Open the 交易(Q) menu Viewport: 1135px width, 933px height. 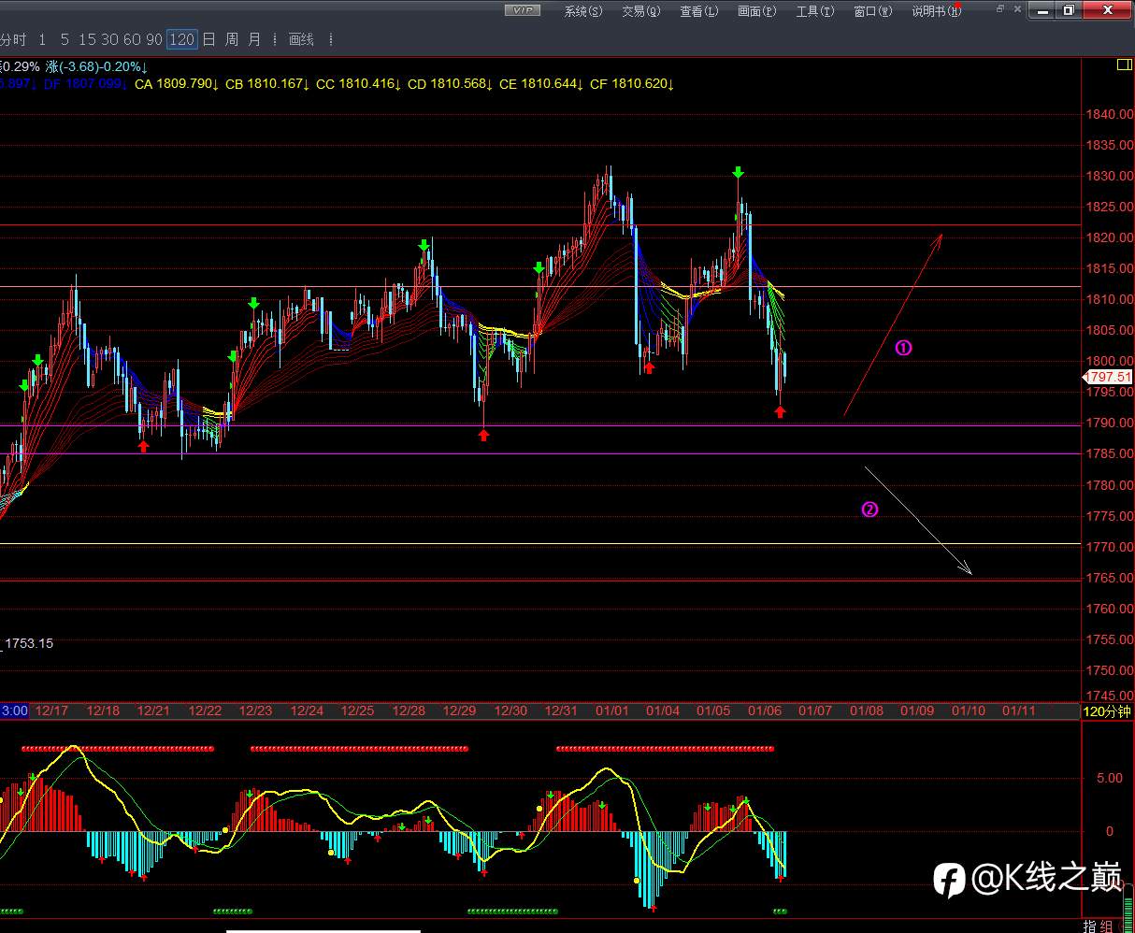pyautogui.click(x=641, y=11)
